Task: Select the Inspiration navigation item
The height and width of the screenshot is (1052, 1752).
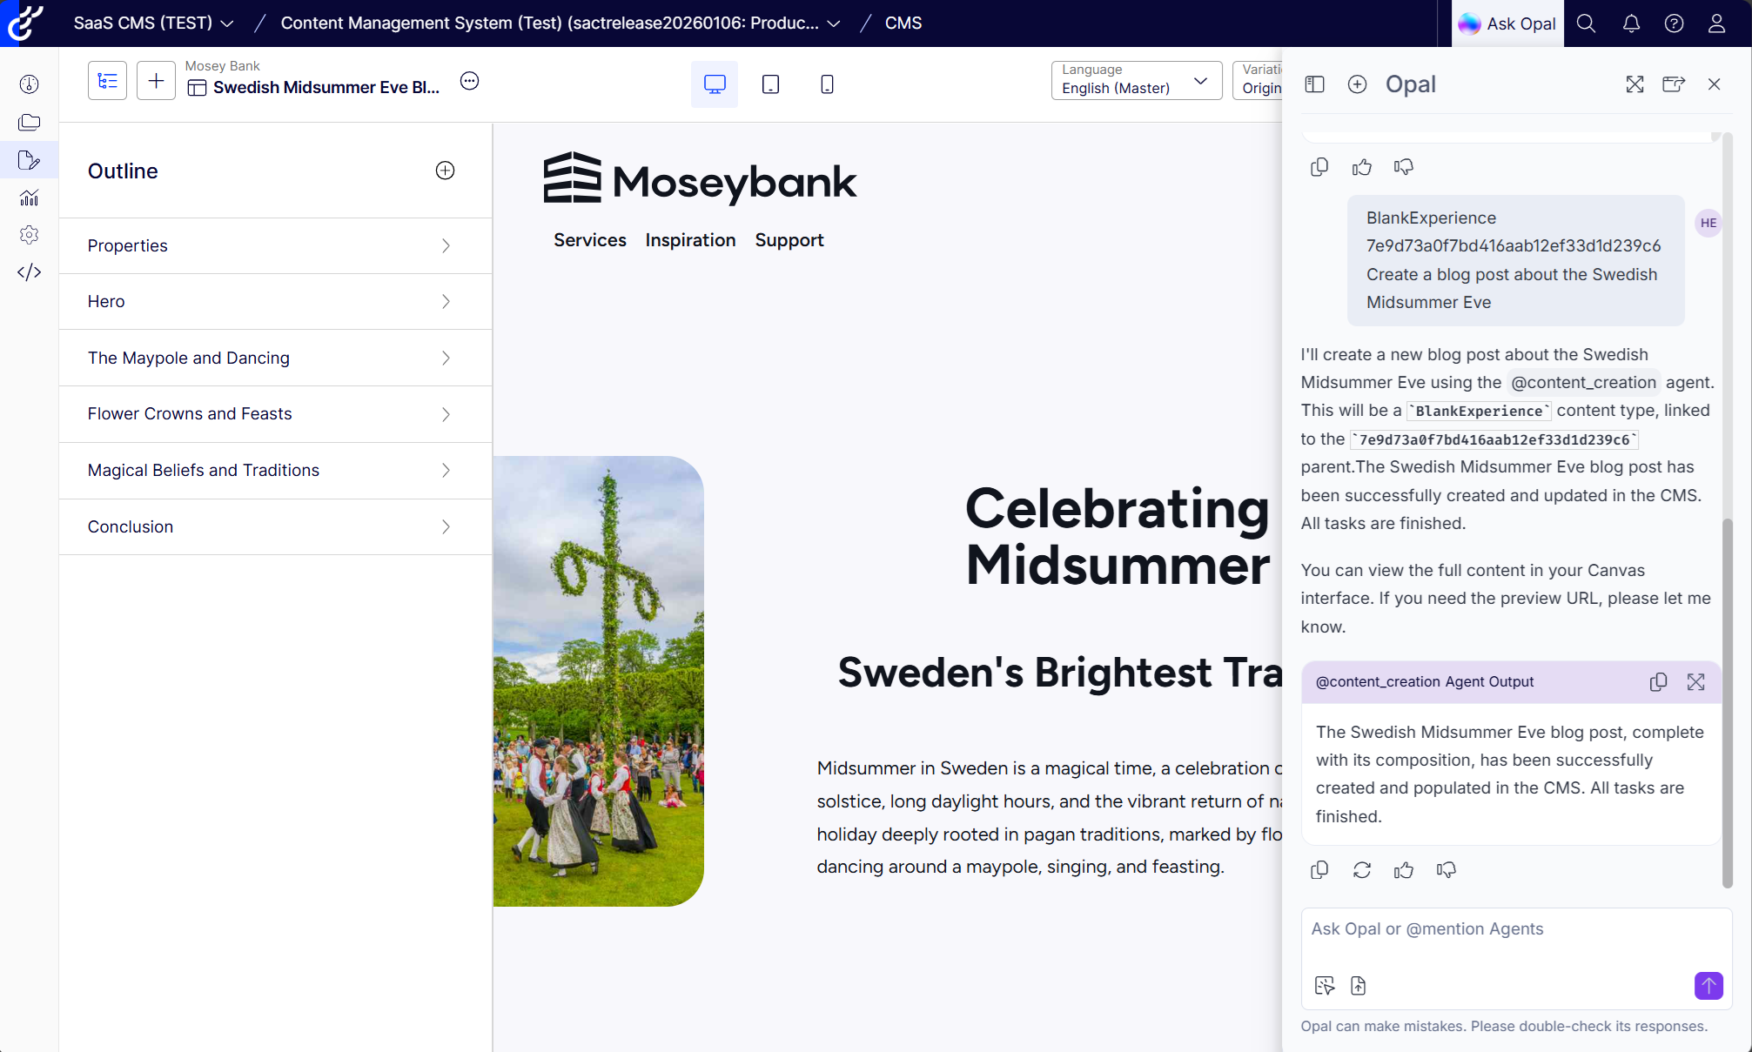Action: pyautogui.click(x=690, y=240)
